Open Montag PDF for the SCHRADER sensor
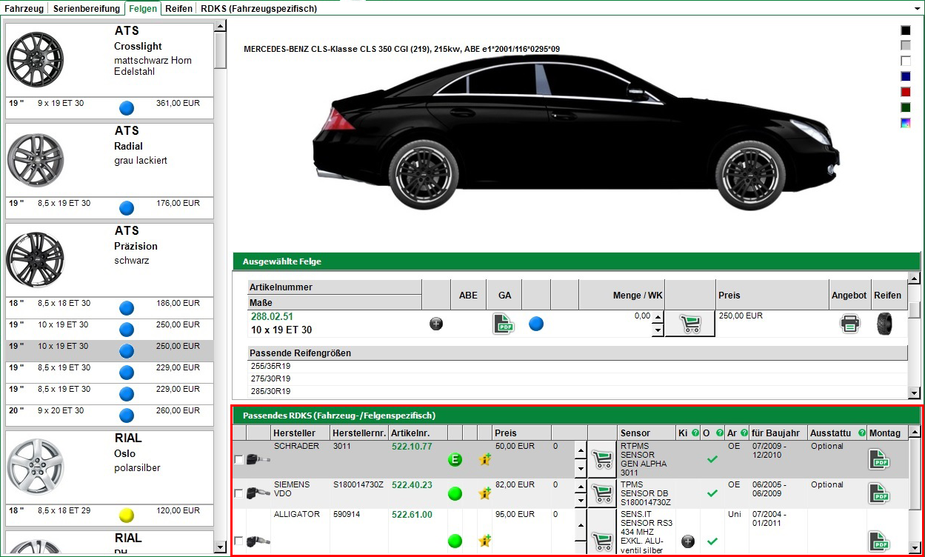The height and width of the screenshot is (557, 925). tap(879, 460)
